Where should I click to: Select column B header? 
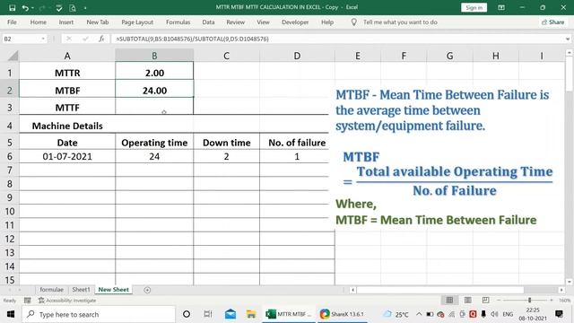coord(154,56)
